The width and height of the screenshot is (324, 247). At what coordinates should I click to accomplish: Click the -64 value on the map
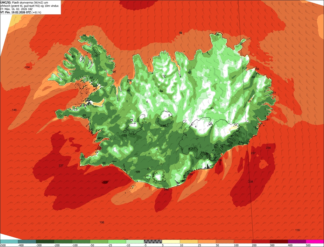[x=161, y=91]
